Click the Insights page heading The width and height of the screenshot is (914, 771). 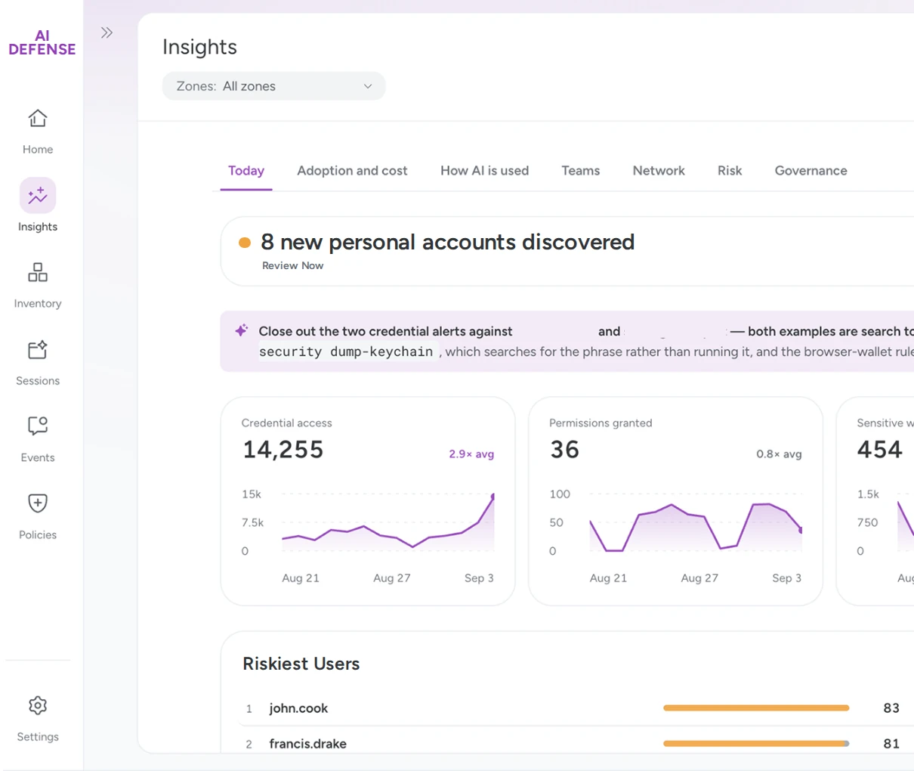(199, 47)
